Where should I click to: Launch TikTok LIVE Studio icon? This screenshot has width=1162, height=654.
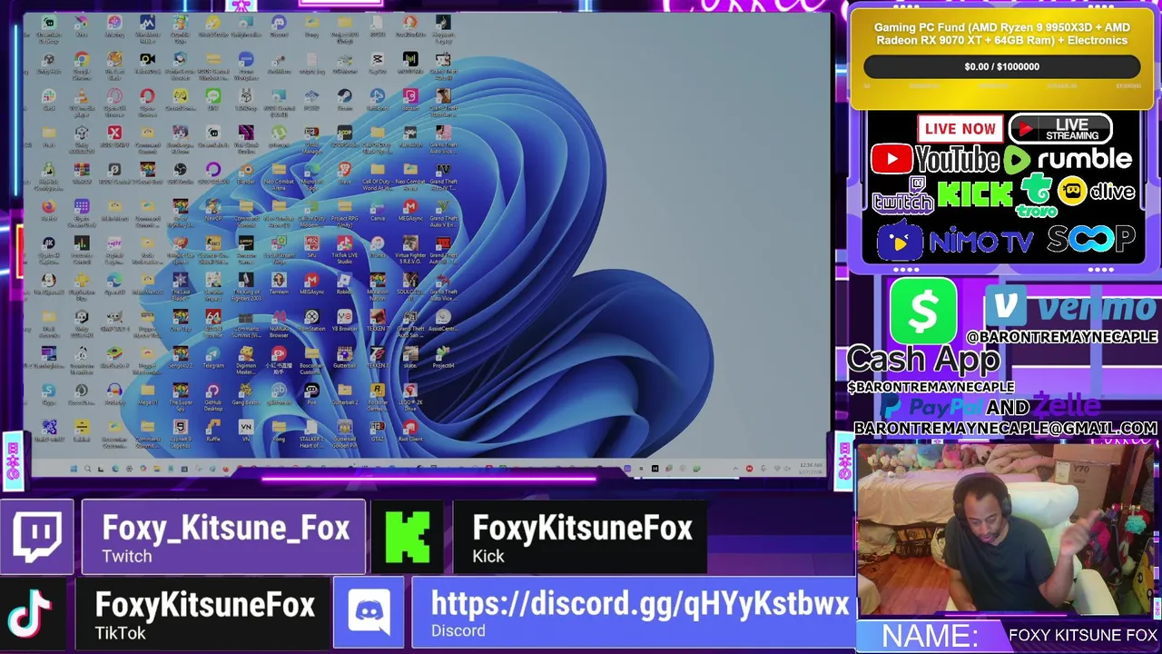point(344,243)
